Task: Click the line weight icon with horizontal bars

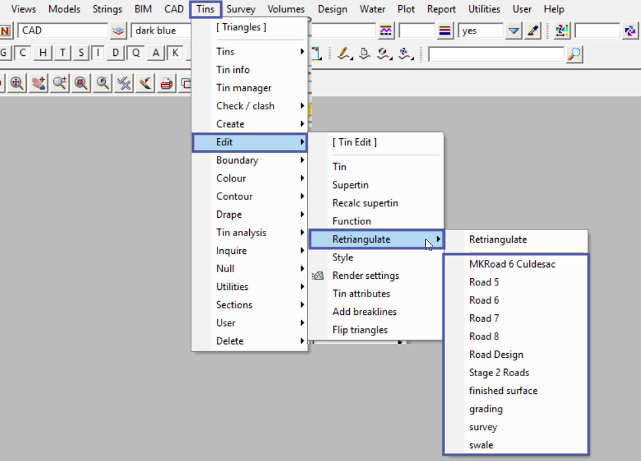Action: 445,31
